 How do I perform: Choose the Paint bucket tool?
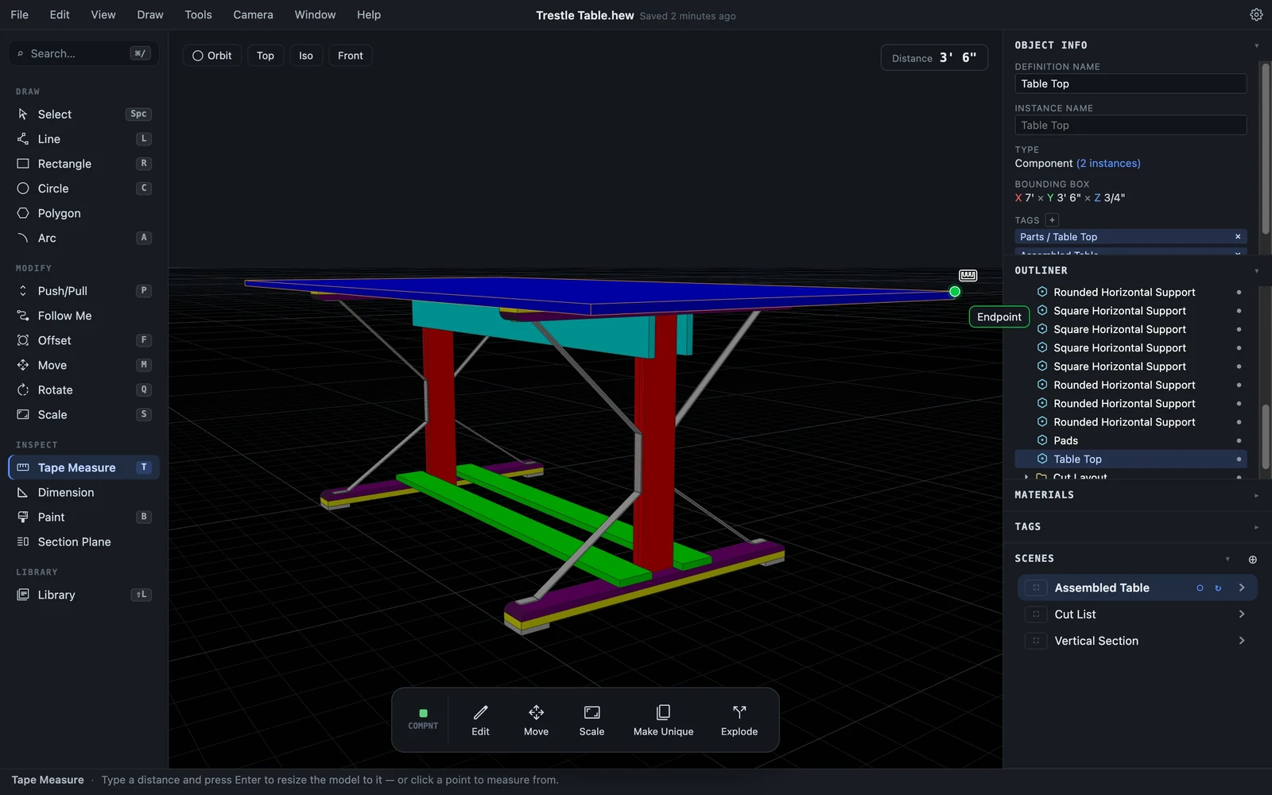click(83, 517)
